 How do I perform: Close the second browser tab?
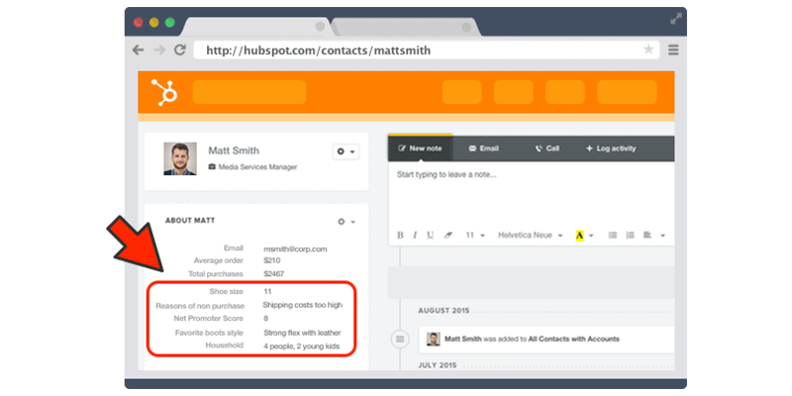pos(466,27)
